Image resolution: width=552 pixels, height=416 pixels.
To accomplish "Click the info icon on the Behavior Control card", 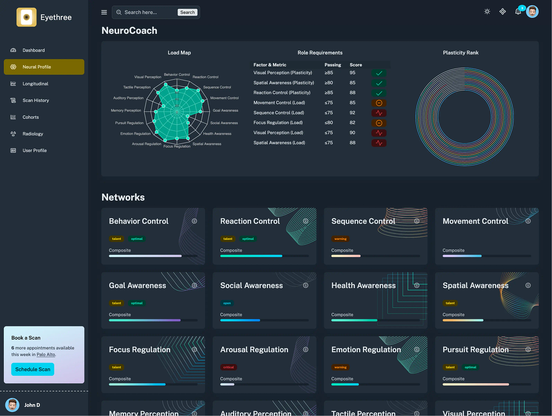I will 194,221.
